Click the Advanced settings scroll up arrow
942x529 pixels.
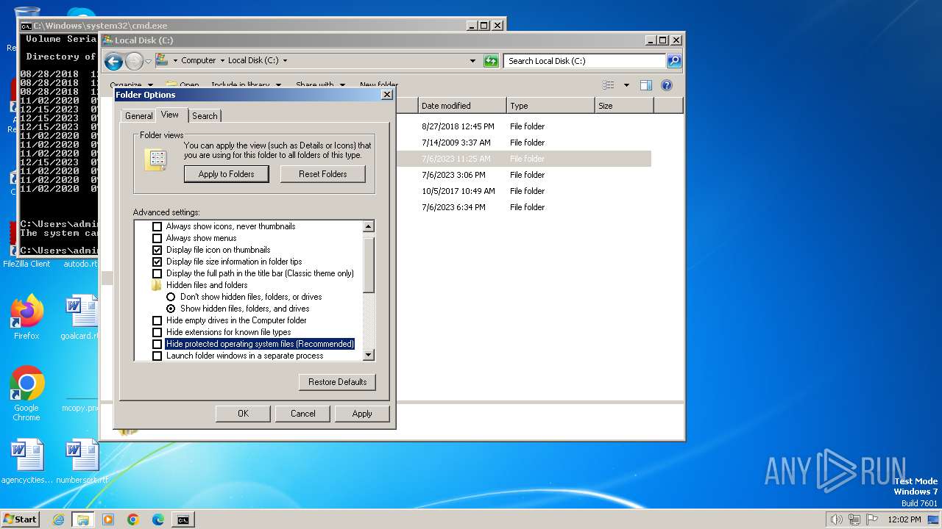pos(369,226)
